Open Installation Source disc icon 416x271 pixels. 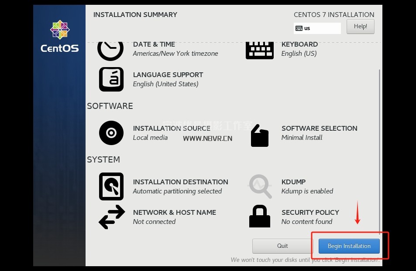click(x=111, y=133)
